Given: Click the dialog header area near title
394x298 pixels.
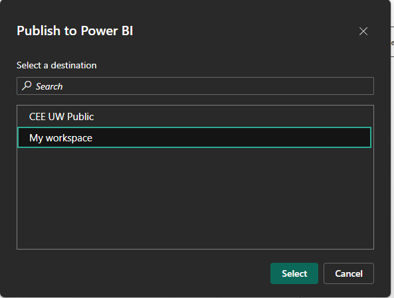Looking at the screenshot, I should pos(75,31).
